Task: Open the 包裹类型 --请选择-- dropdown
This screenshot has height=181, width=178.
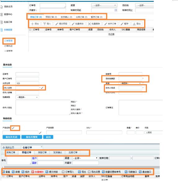Action: click(x=27, y=97)
